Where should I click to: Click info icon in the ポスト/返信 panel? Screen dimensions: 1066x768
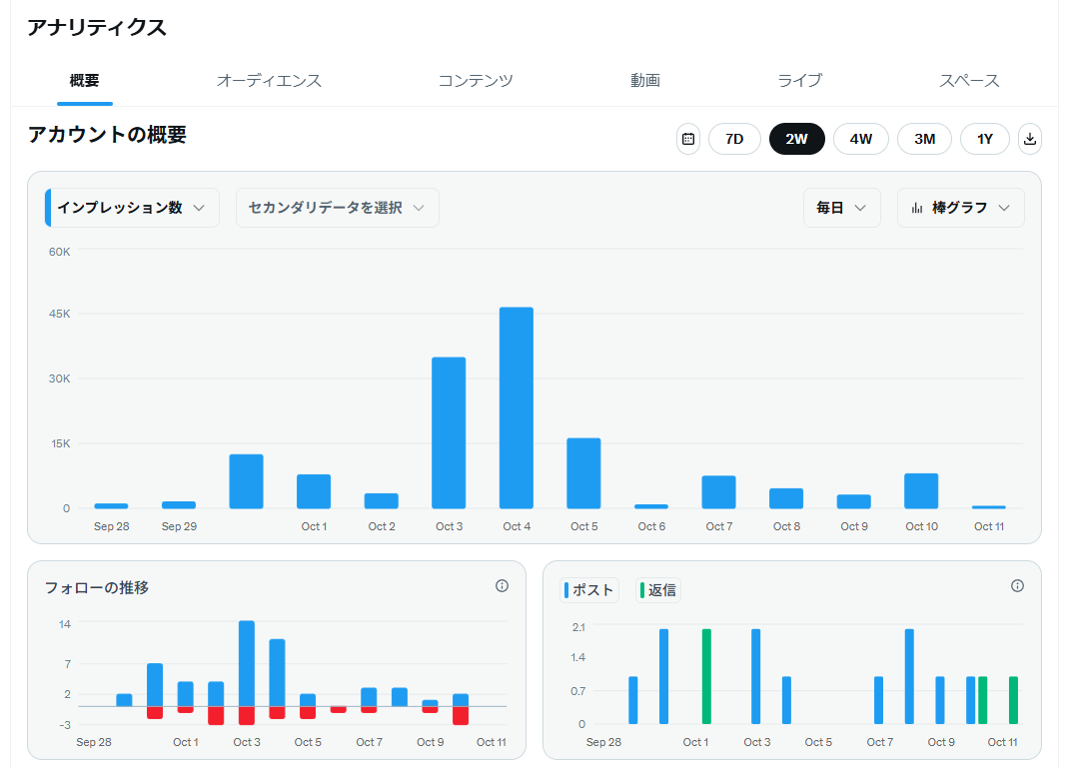point(1017,586)
